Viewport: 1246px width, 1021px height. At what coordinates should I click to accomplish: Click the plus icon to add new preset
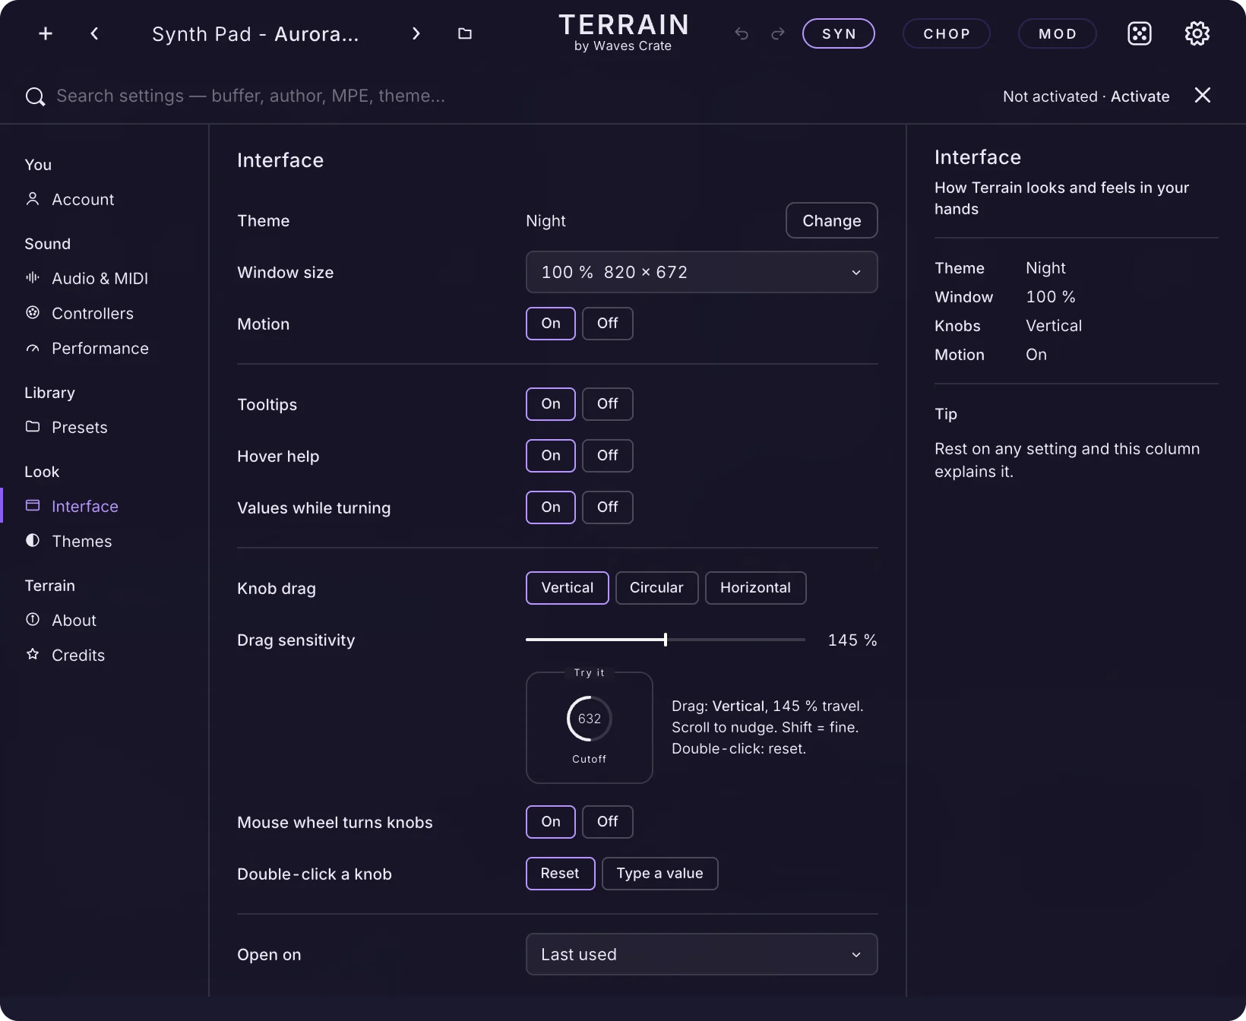click(x=46, y=33)
